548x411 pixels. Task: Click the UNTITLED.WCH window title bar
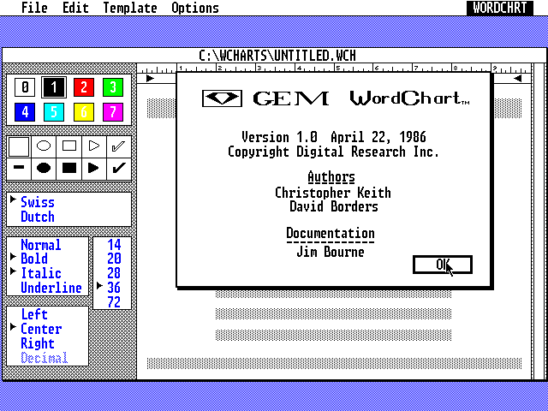[x=274, y=55]
